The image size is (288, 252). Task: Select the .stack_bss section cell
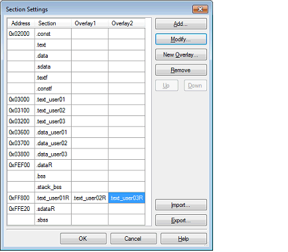click(53, 187)
